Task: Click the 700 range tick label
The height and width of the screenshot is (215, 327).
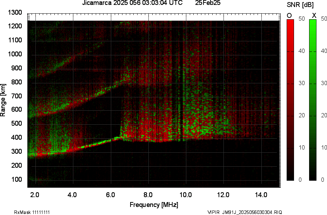Action: tap(16, 96)
